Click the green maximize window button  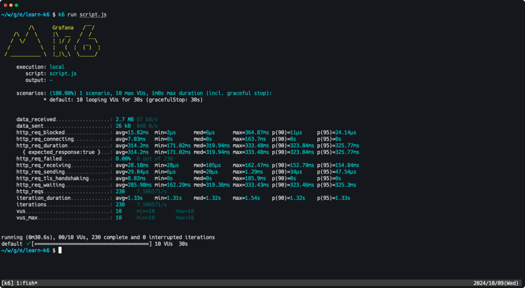(17, 5)
